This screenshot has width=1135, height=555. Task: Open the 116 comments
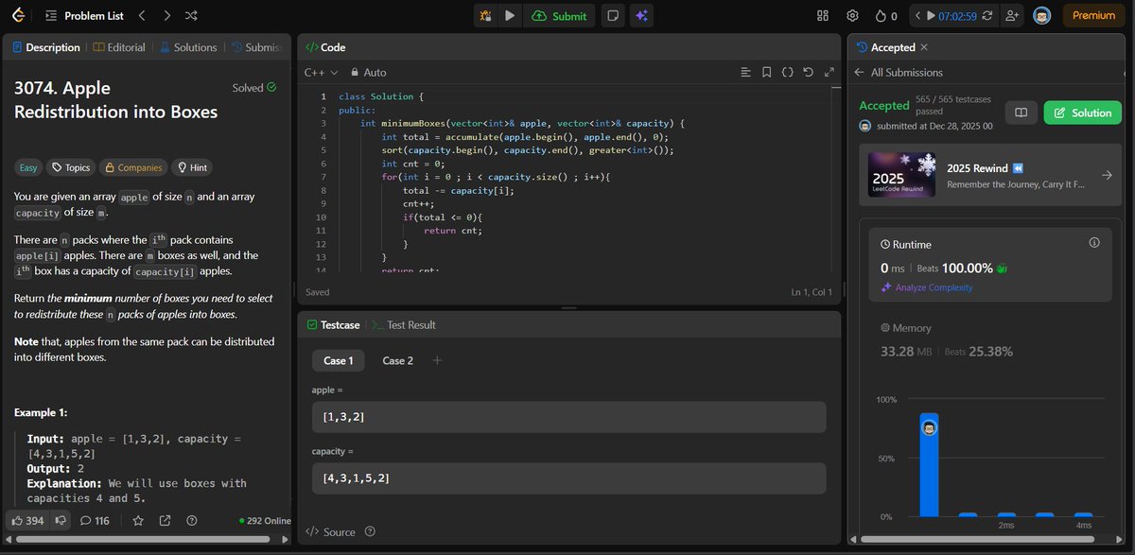click(x=96, y=520)
